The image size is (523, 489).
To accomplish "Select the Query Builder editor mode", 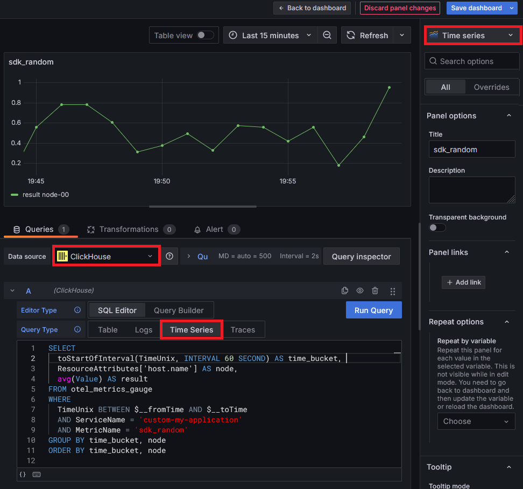I will (x=179, y=310).
